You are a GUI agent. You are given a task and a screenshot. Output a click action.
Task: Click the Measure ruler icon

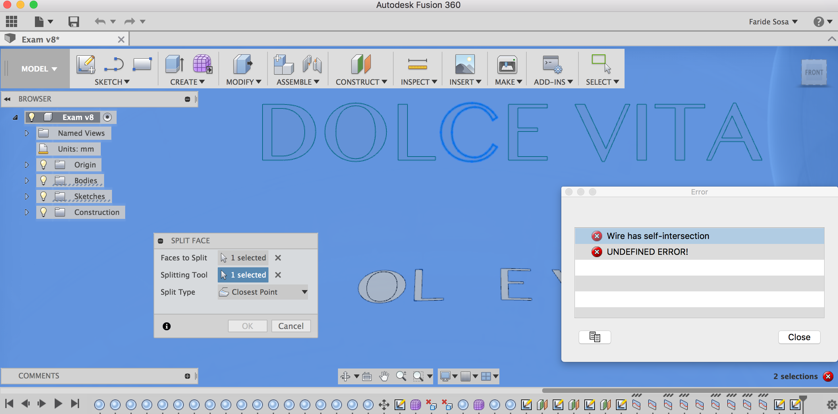(417, 64)
